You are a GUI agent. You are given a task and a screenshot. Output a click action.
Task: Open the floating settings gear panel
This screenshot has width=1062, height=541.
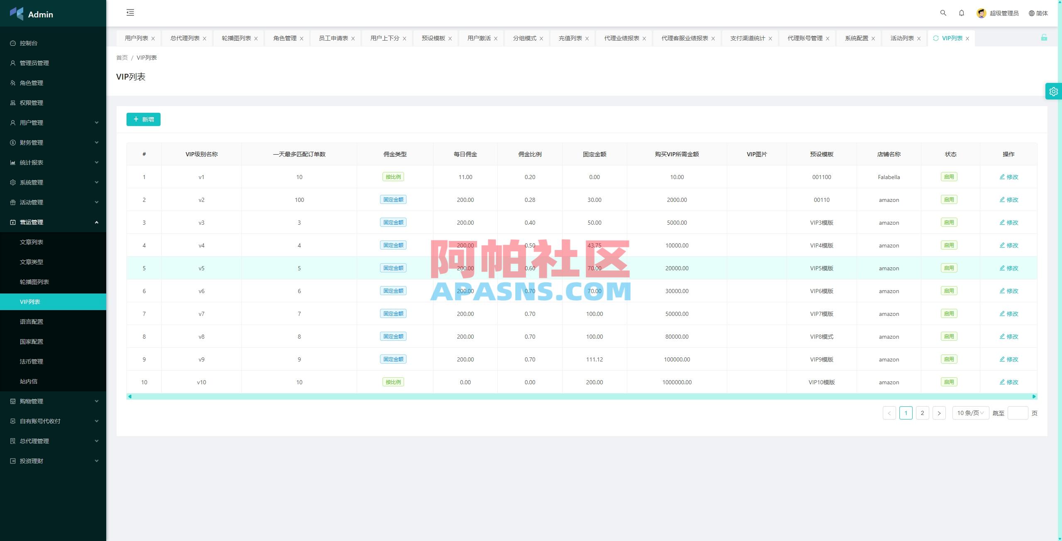[1053, 91]
